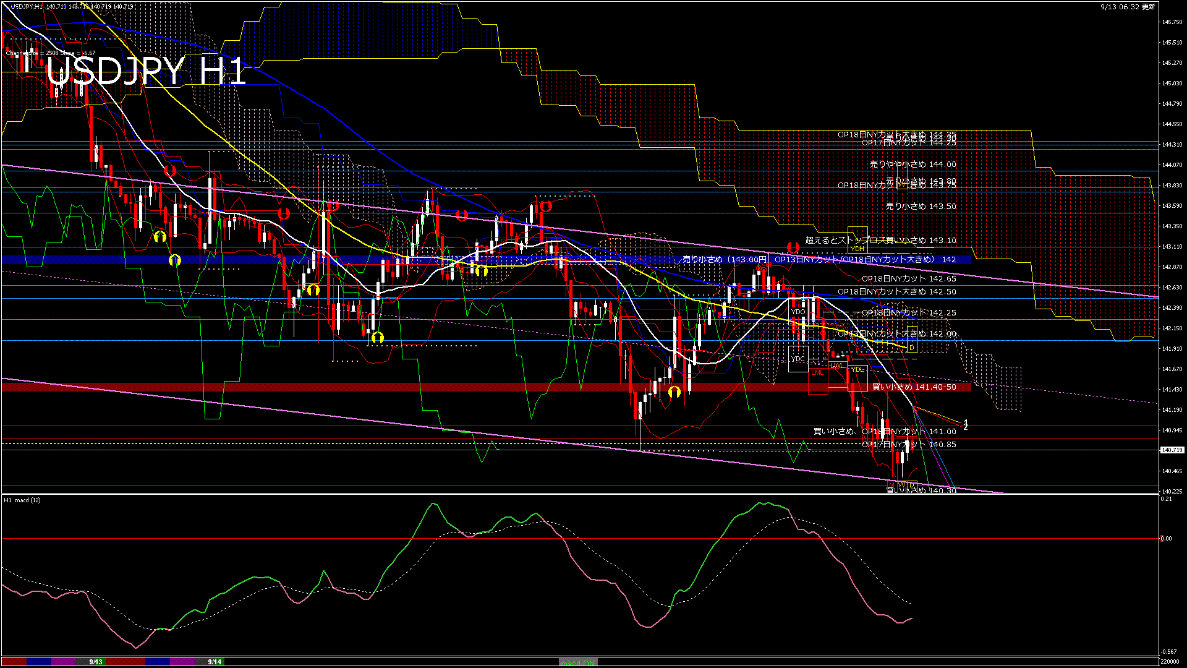Click the '9/13 06:32 更新' update timestamp
Image resolution: width=1187 pixels, height=668 pixels.
1128,7
